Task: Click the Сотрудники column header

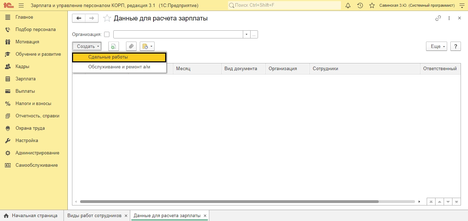Action: [x=365, y=69]
